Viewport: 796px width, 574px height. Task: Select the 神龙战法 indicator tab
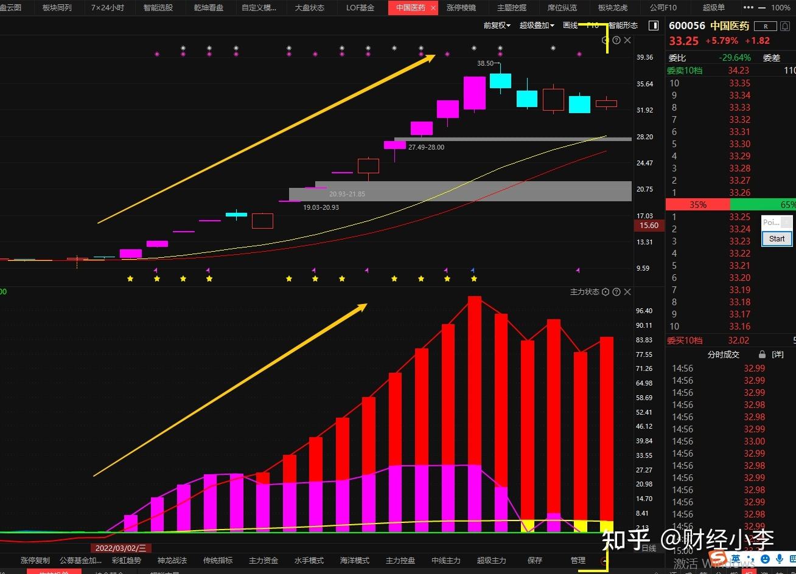tap(172, 560)
